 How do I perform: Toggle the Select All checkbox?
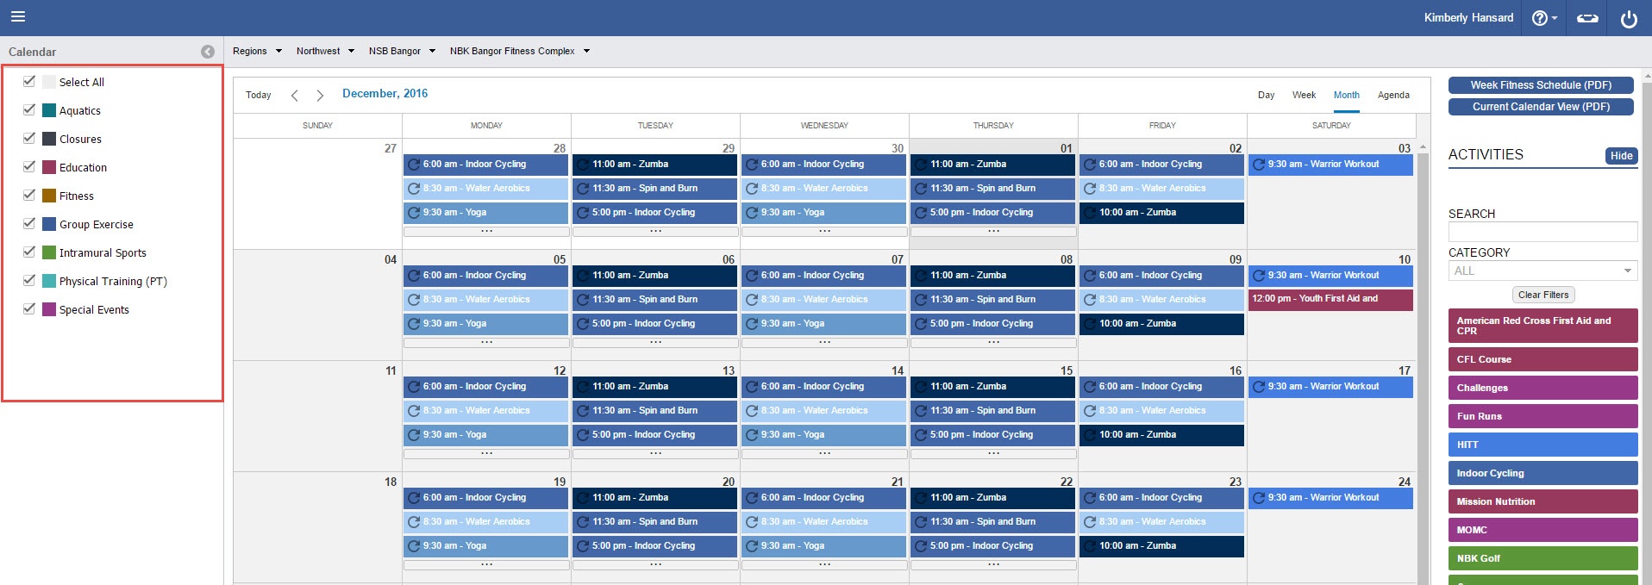[x=29, y=81]
